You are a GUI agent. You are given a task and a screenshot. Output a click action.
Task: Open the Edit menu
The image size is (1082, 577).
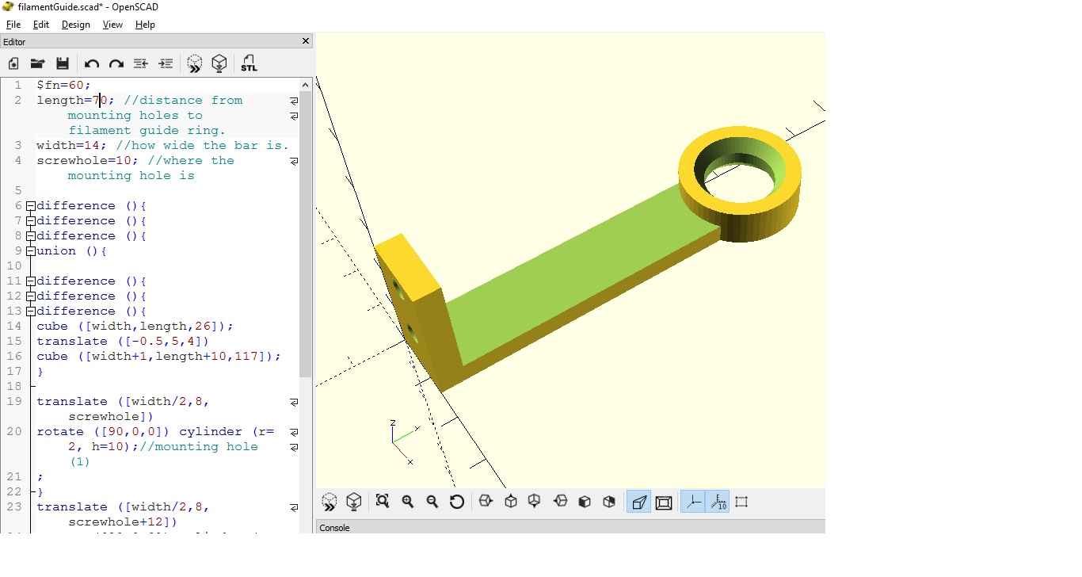click(x=41, y=25)
